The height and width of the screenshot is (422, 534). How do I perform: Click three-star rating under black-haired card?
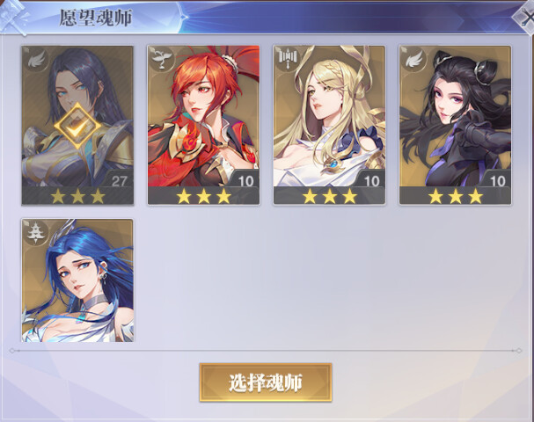[x=456, y=196]
